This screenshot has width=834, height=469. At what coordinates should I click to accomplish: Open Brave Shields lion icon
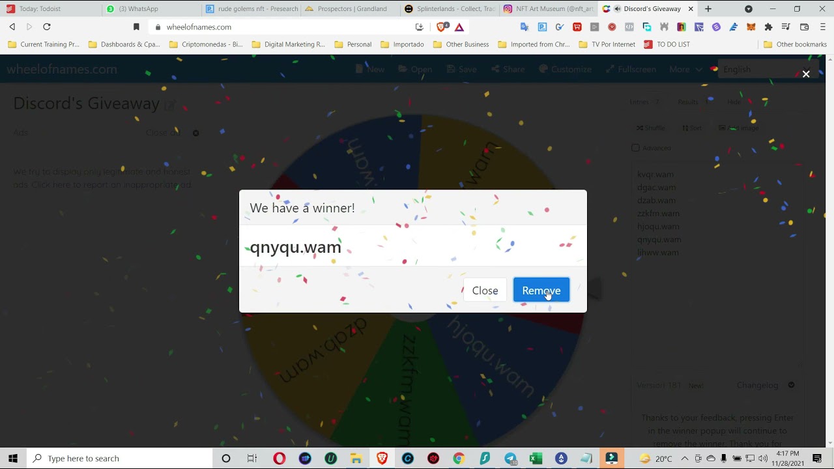[x=442, y=27]
